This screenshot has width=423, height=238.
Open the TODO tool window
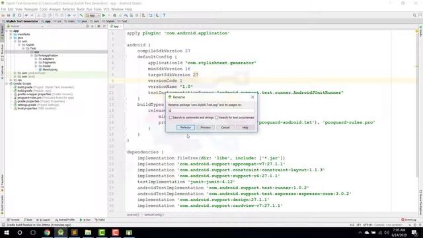click(100, 220)
